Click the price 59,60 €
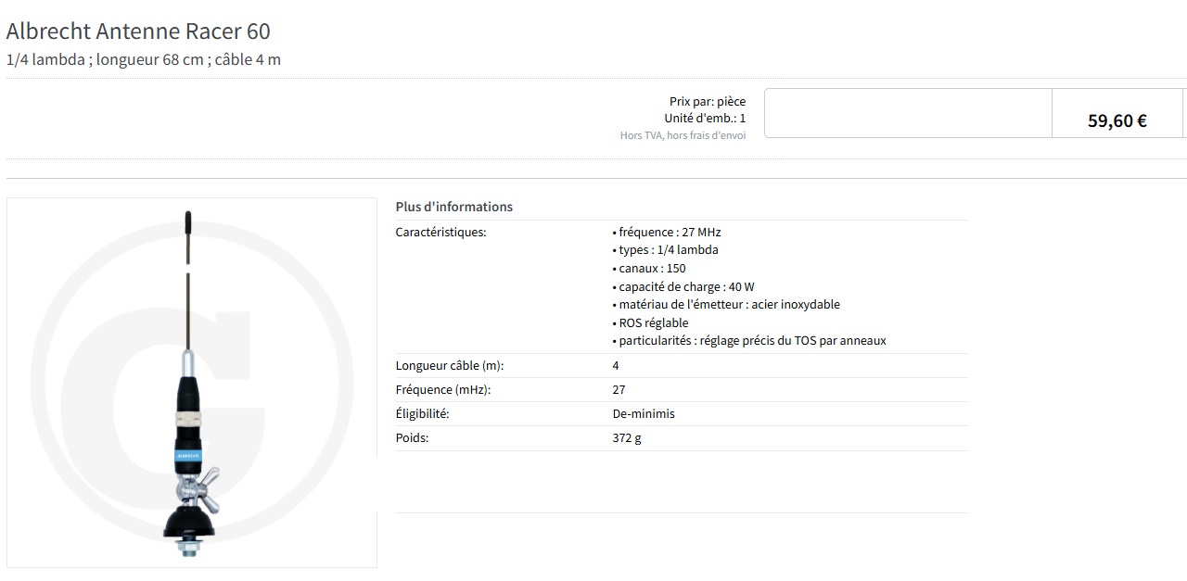The image size is (1187, 581). [1117, 120]
